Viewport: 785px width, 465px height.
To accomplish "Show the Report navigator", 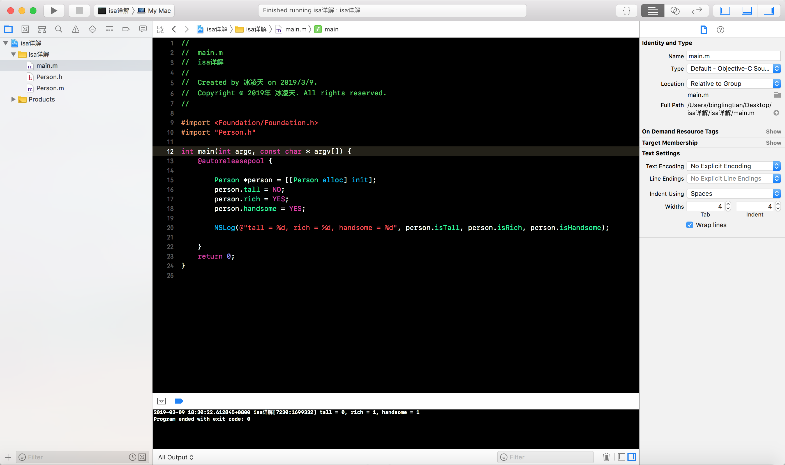I will (x=143, y=29).
